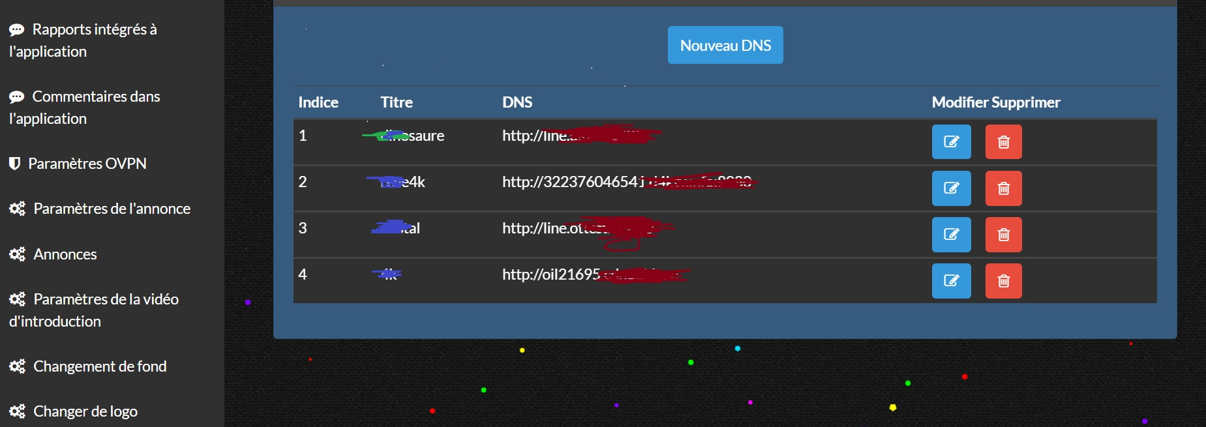Edit the DNS entry in row 3

pos(951,235)
